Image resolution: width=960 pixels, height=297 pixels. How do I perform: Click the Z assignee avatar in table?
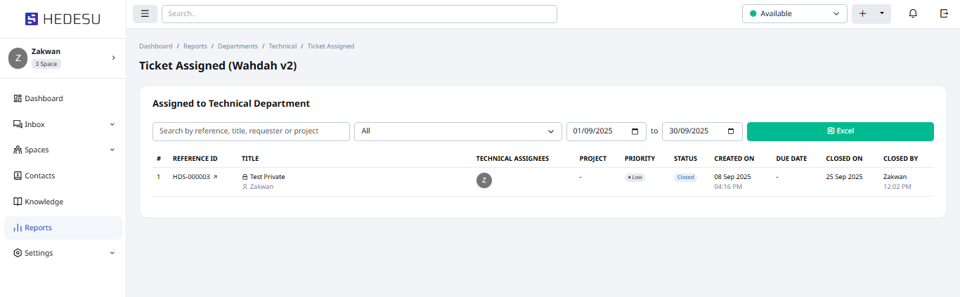[484, 180]
